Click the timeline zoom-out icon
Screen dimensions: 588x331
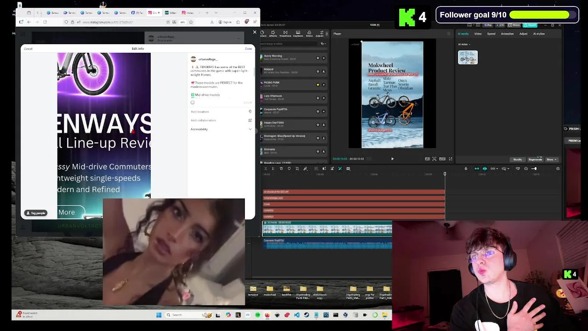click(x=526, y=169)
